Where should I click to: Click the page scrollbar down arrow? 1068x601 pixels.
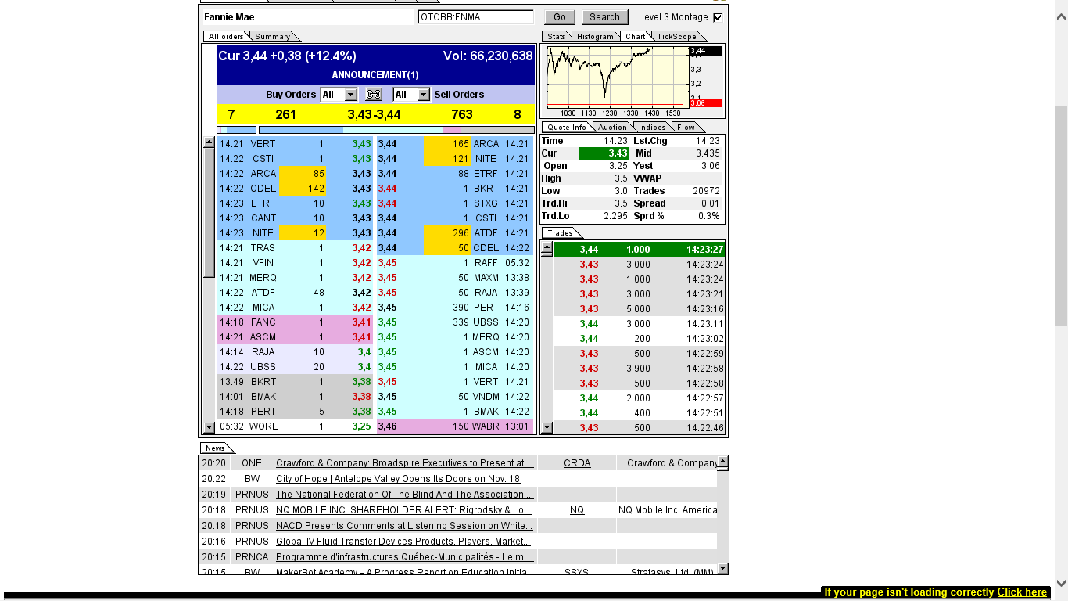1061,583
